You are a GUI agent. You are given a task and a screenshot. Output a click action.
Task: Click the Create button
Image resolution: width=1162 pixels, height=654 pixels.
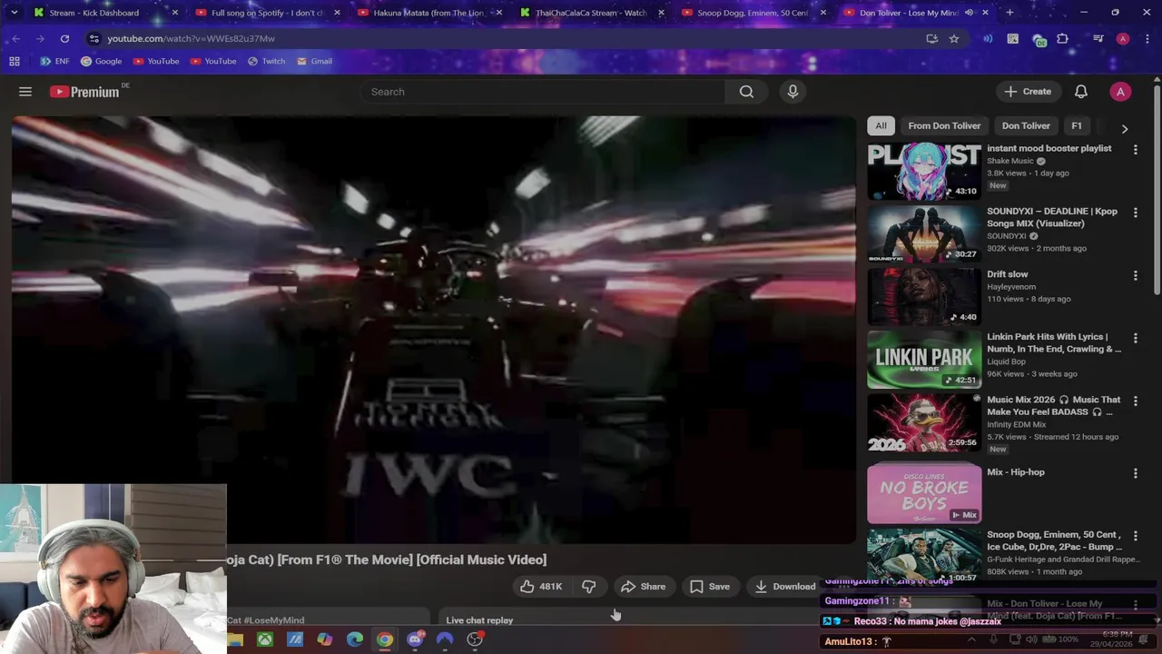coord(1028,92)
